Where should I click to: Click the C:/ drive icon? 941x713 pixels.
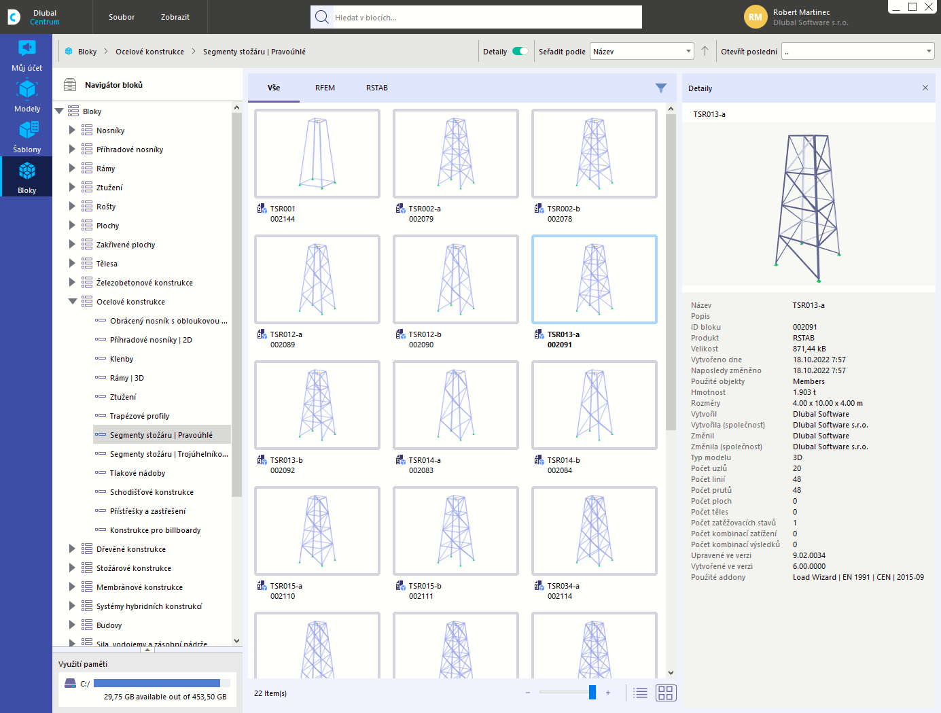click(70, 683)
